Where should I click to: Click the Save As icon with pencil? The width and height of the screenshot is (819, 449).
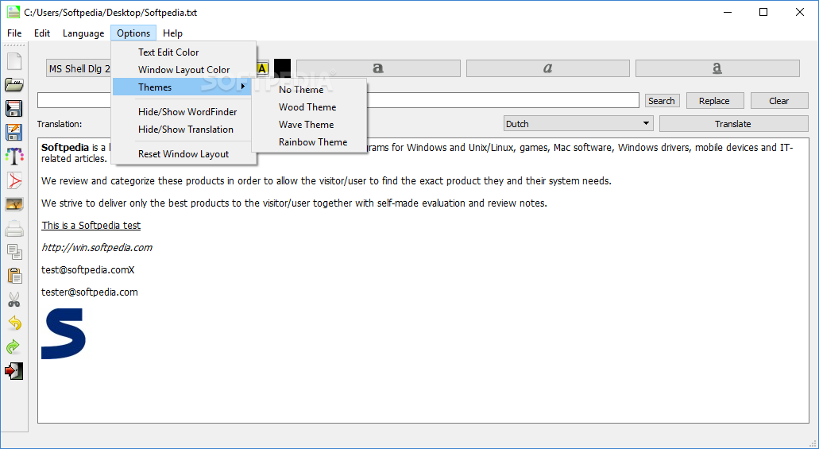click(14, 132)
